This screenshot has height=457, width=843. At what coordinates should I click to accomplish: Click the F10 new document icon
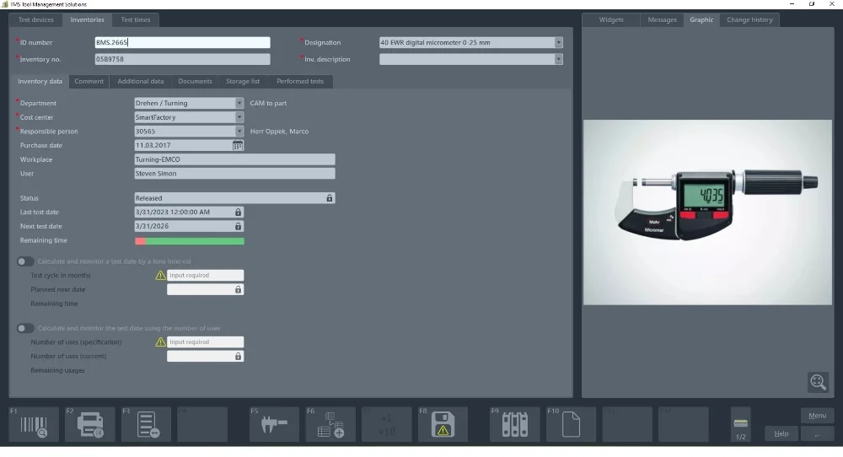571,425
